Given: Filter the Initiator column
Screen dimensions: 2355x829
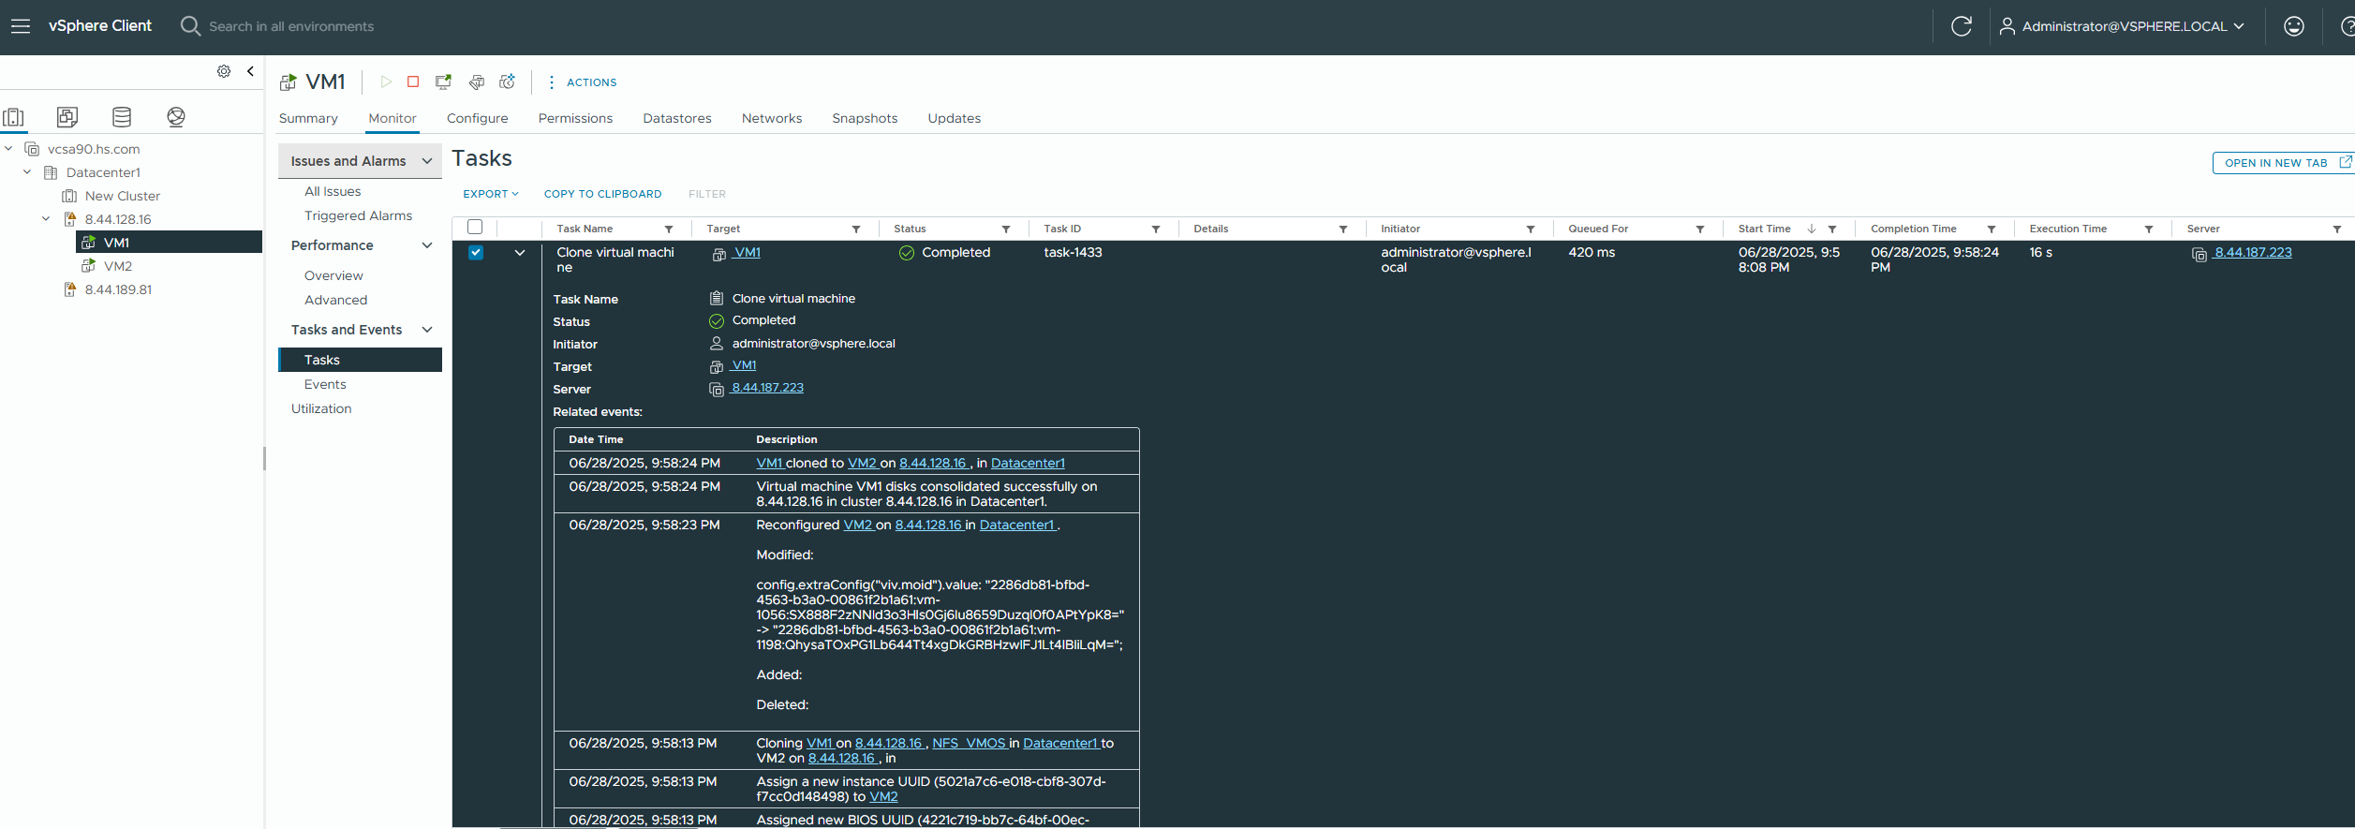Looking at the screenshot, I should (1531, 229).
